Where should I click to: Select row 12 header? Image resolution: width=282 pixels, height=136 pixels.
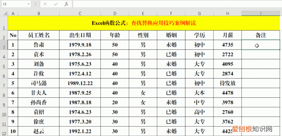pyautogui.click(x=4, y=131)
